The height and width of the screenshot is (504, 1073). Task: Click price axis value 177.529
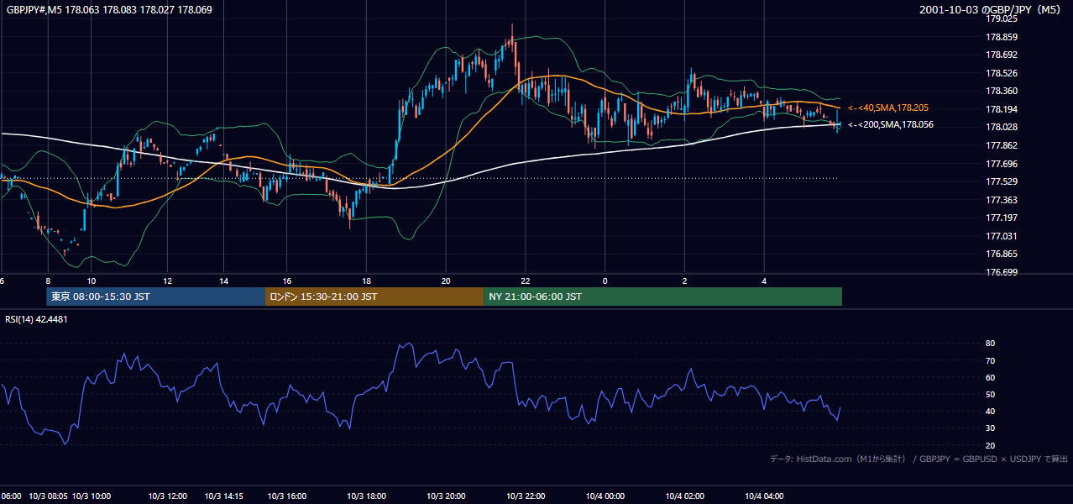pyautogui.click(x=1002, y=181)
